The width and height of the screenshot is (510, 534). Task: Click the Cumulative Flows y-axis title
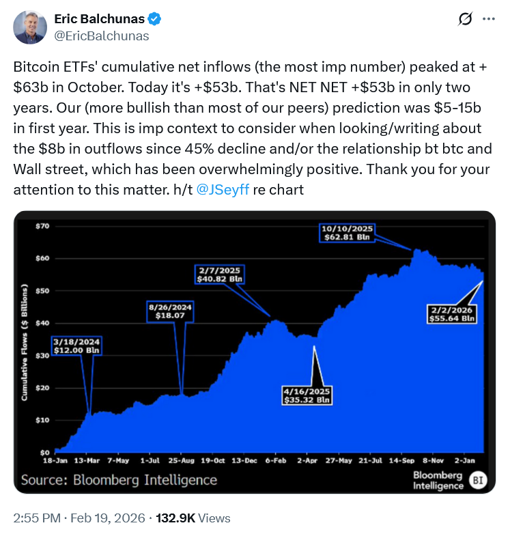25,344
